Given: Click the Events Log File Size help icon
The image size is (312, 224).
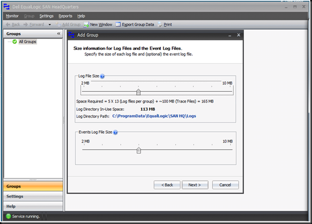Looking at the screenshot, I should point(115,132).
